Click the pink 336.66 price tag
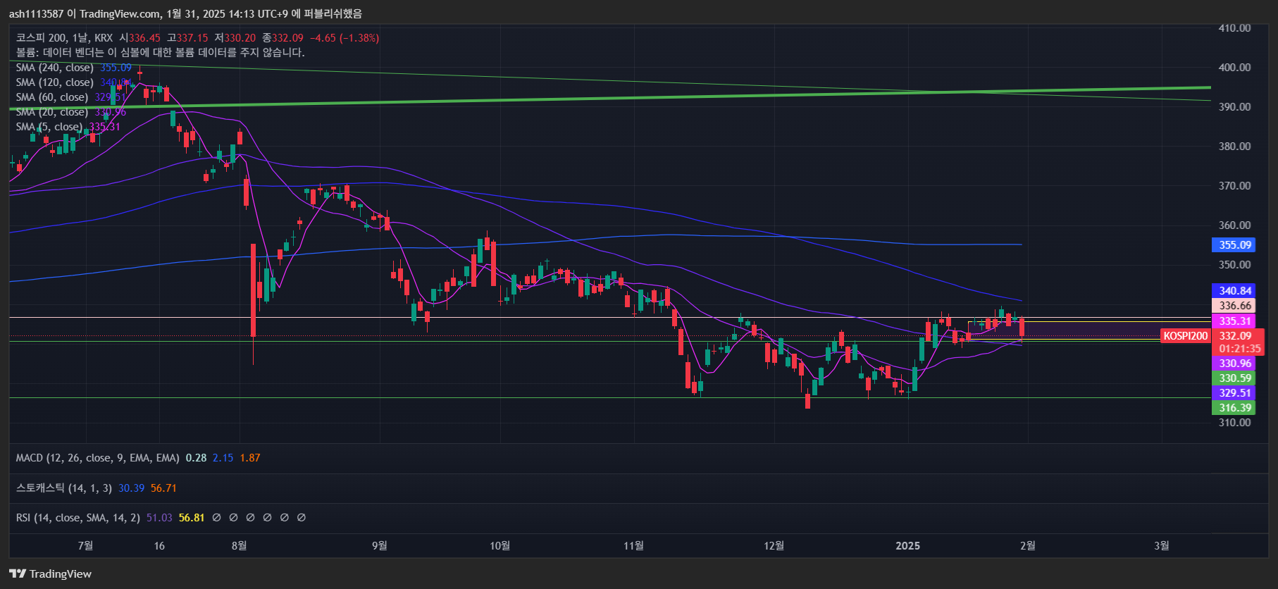Screen dimensions: 1278x589 tap(1235, 306)
